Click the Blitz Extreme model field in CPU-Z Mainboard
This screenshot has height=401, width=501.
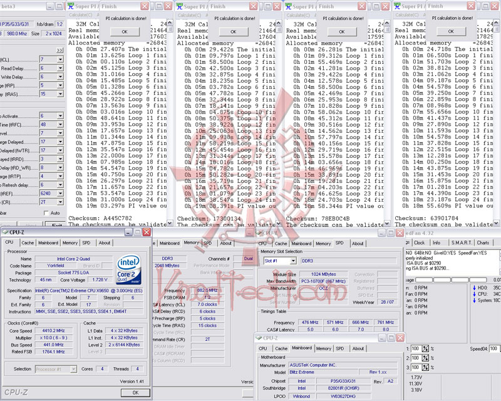(x=323, y=372)
